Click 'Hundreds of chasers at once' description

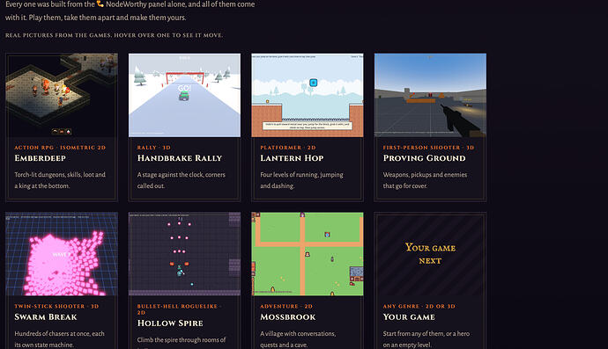click(59, 339)
